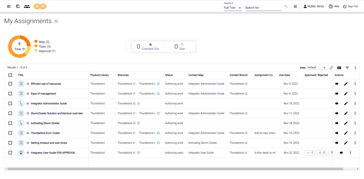The image size is (364, 179).
Task: Click the column chooser icon above table
Action: point(339,68)
